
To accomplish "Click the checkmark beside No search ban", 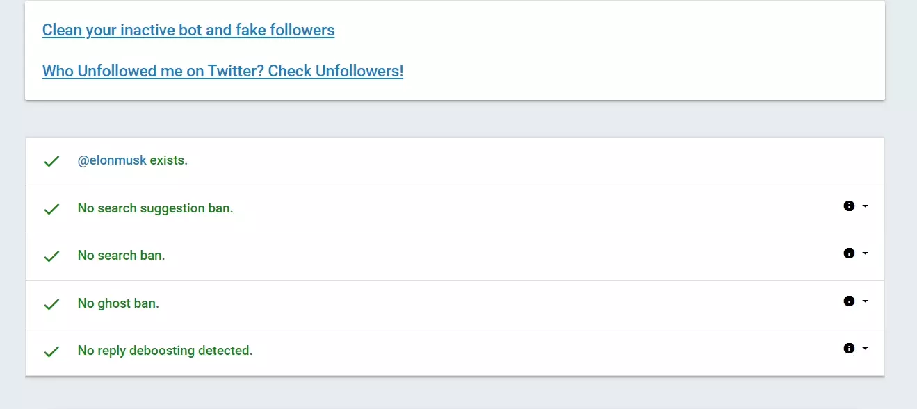I will pyautogui.click(x=51, y=256).
